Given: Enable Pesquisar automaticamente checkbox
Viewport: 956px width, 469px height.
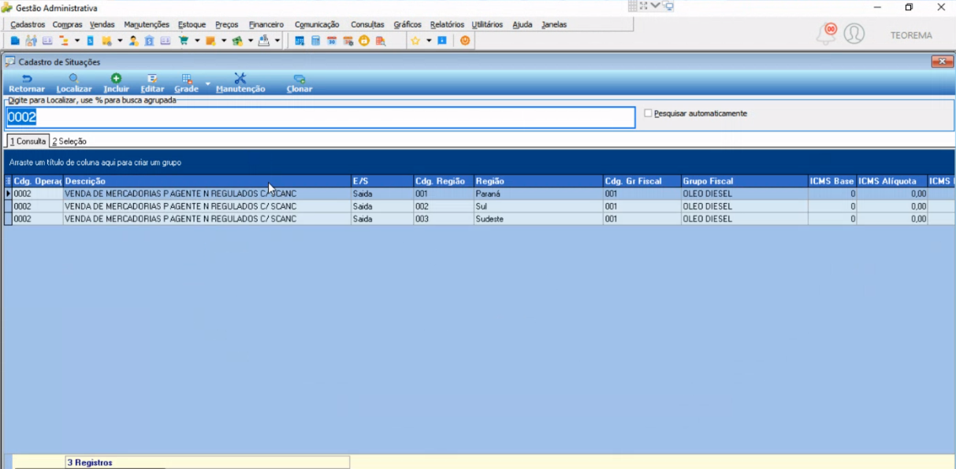Looking at the screenshot, I should click(648, 113).
